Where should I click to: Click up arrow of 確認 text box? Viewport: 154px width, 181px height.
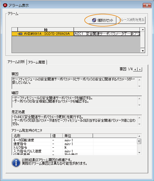139,99
